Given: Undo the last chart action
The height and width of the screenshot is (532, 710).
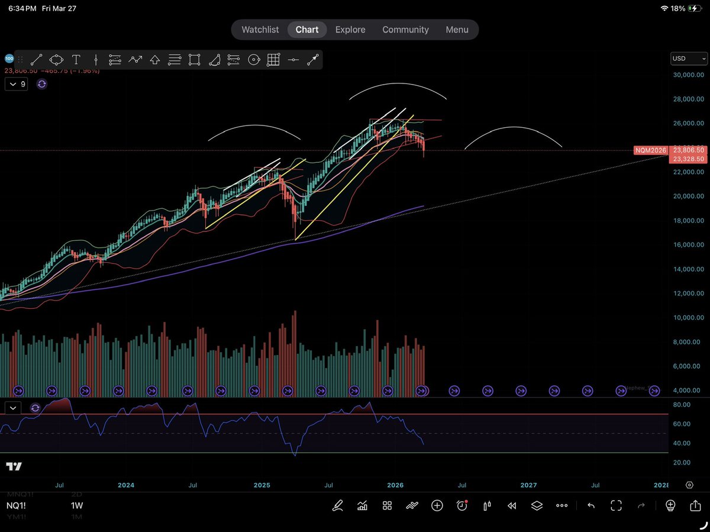Looking at the screenshot, I should point(590,505).
